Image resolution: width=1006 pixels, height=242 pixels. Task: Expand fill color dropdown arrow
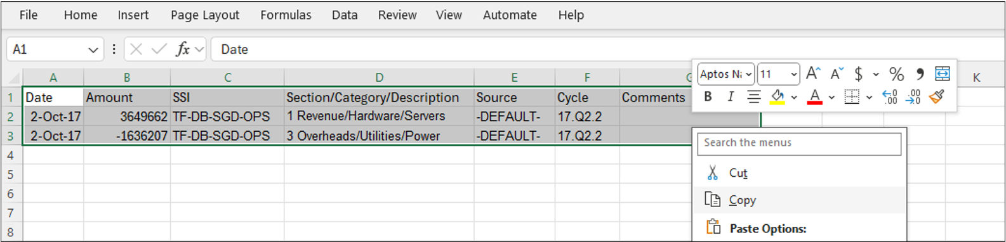tap(793, 98)
